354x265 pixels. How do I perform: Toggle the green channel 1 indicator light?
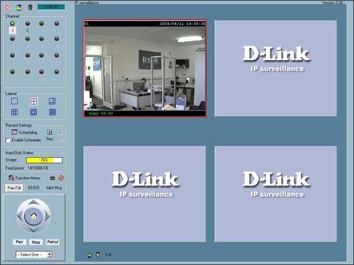(x=12, y=23)
